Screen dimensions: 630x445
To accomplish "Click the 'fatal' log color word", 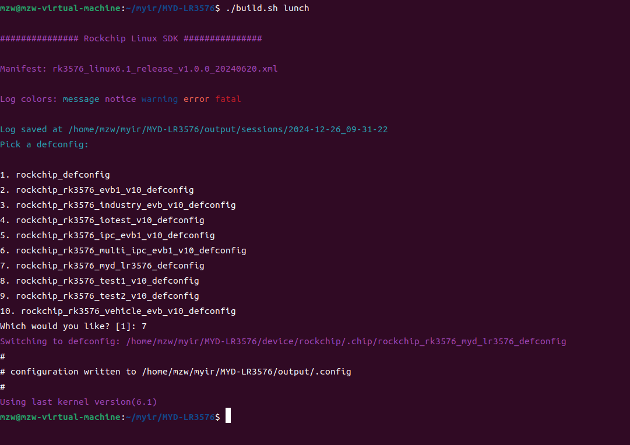I will tap(228, 99).
